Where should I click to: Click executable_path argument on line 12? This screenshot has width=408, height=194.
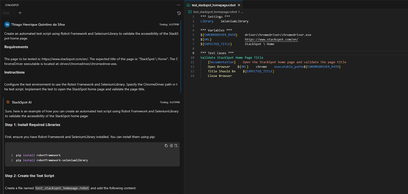[288, 67]
